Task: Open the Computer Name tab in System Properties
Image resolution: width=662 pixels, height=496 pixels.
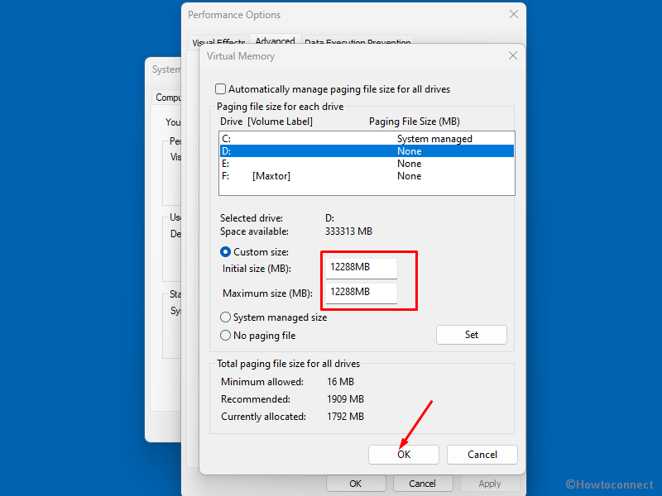Action: click(168, 97)
